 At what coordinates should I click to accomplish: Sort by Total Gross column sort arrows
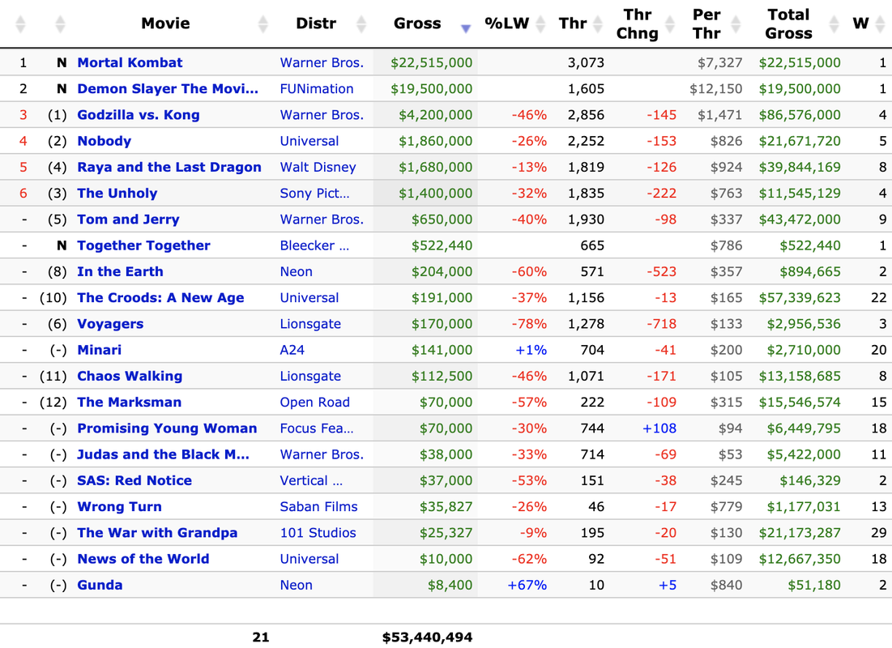(834, 23)
